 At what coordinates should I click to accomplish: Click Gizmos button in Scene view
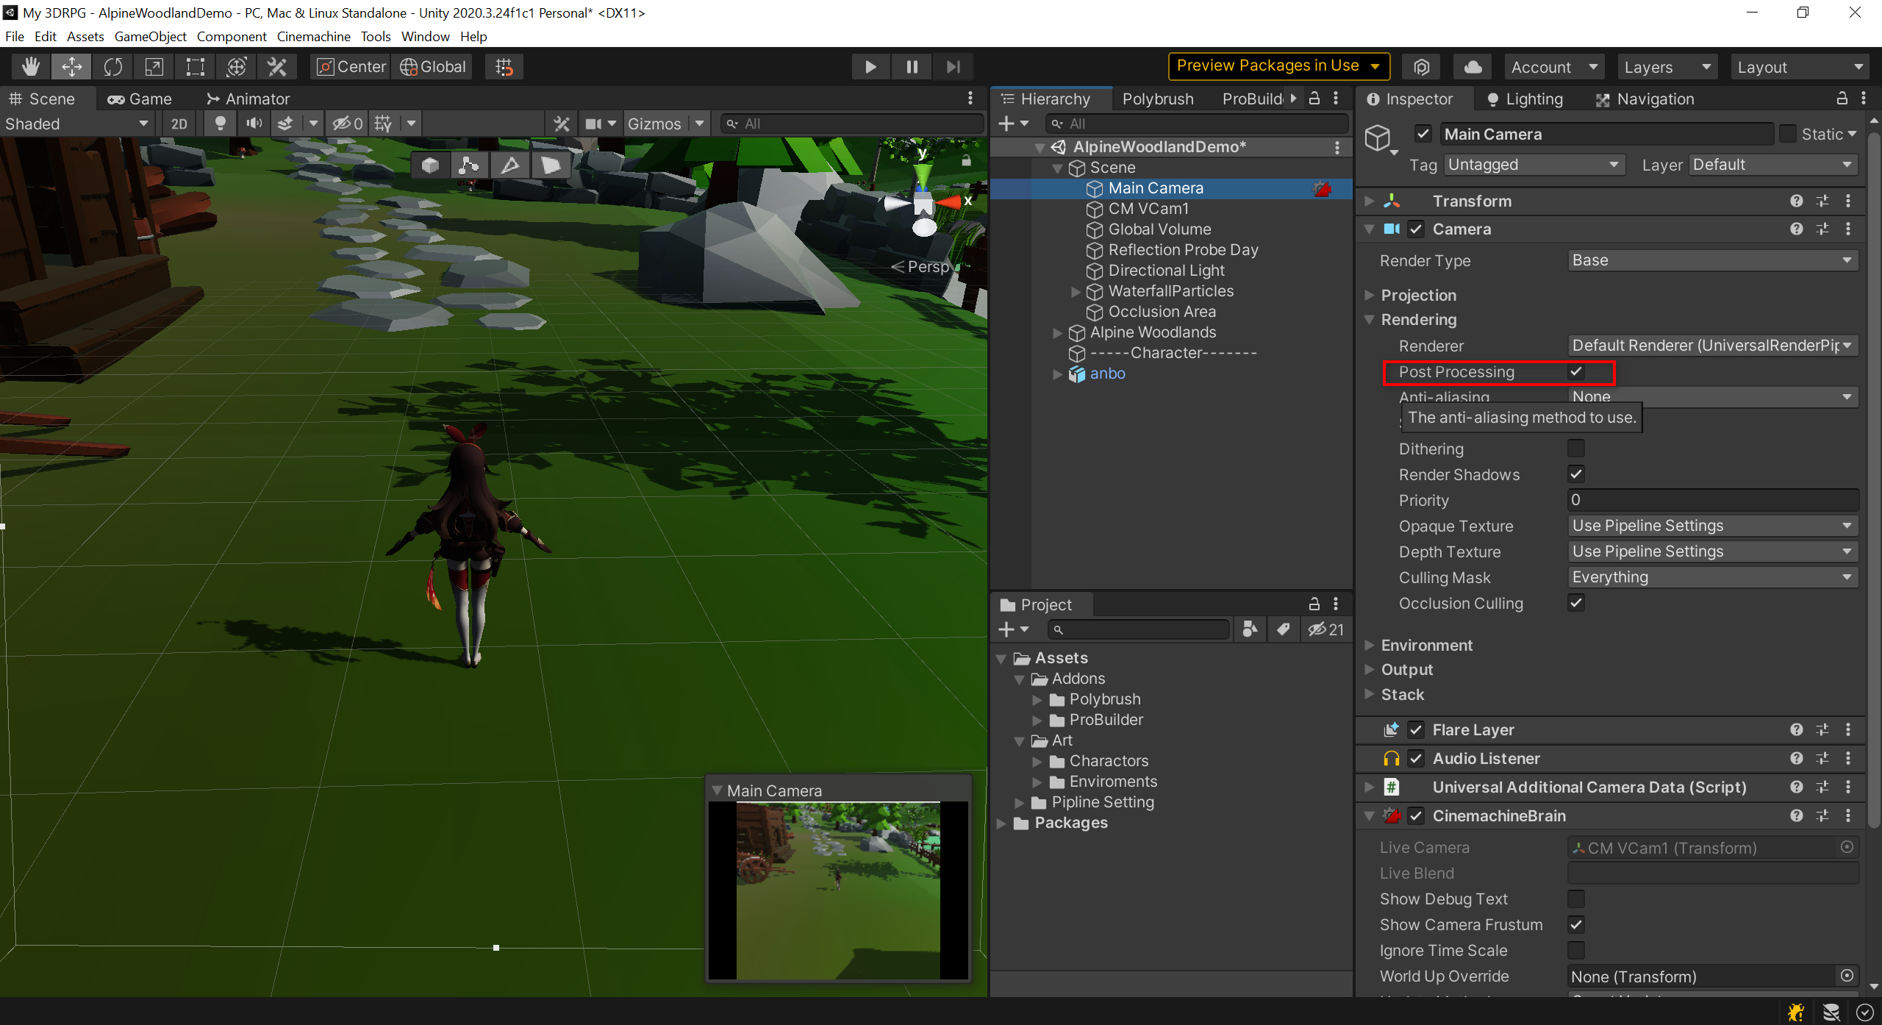coord(654,124)
